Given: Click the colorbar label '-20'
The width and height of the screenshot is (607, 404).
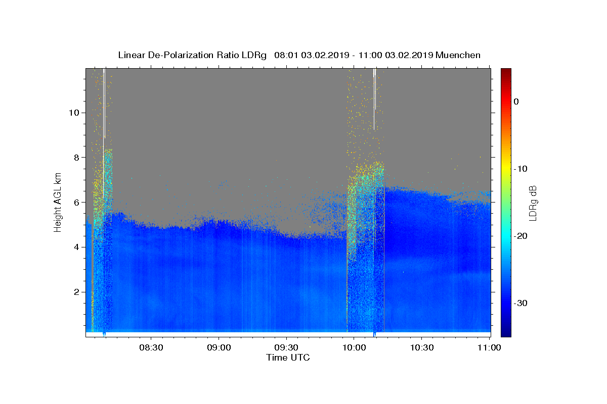Looking at the screenshot, I should [521, 236].
